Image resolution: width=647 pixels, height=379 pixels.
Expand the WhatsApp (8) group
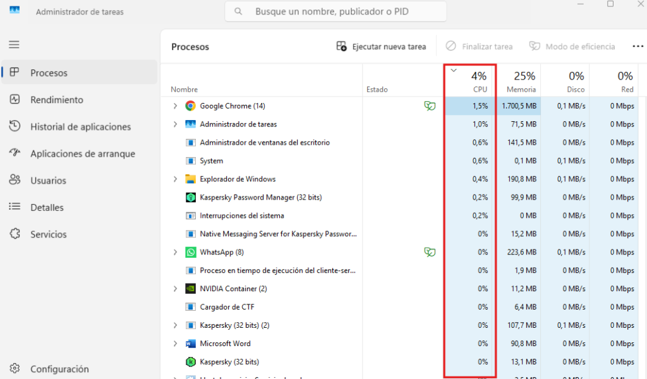pyautogui.click(x=176, y=252)
